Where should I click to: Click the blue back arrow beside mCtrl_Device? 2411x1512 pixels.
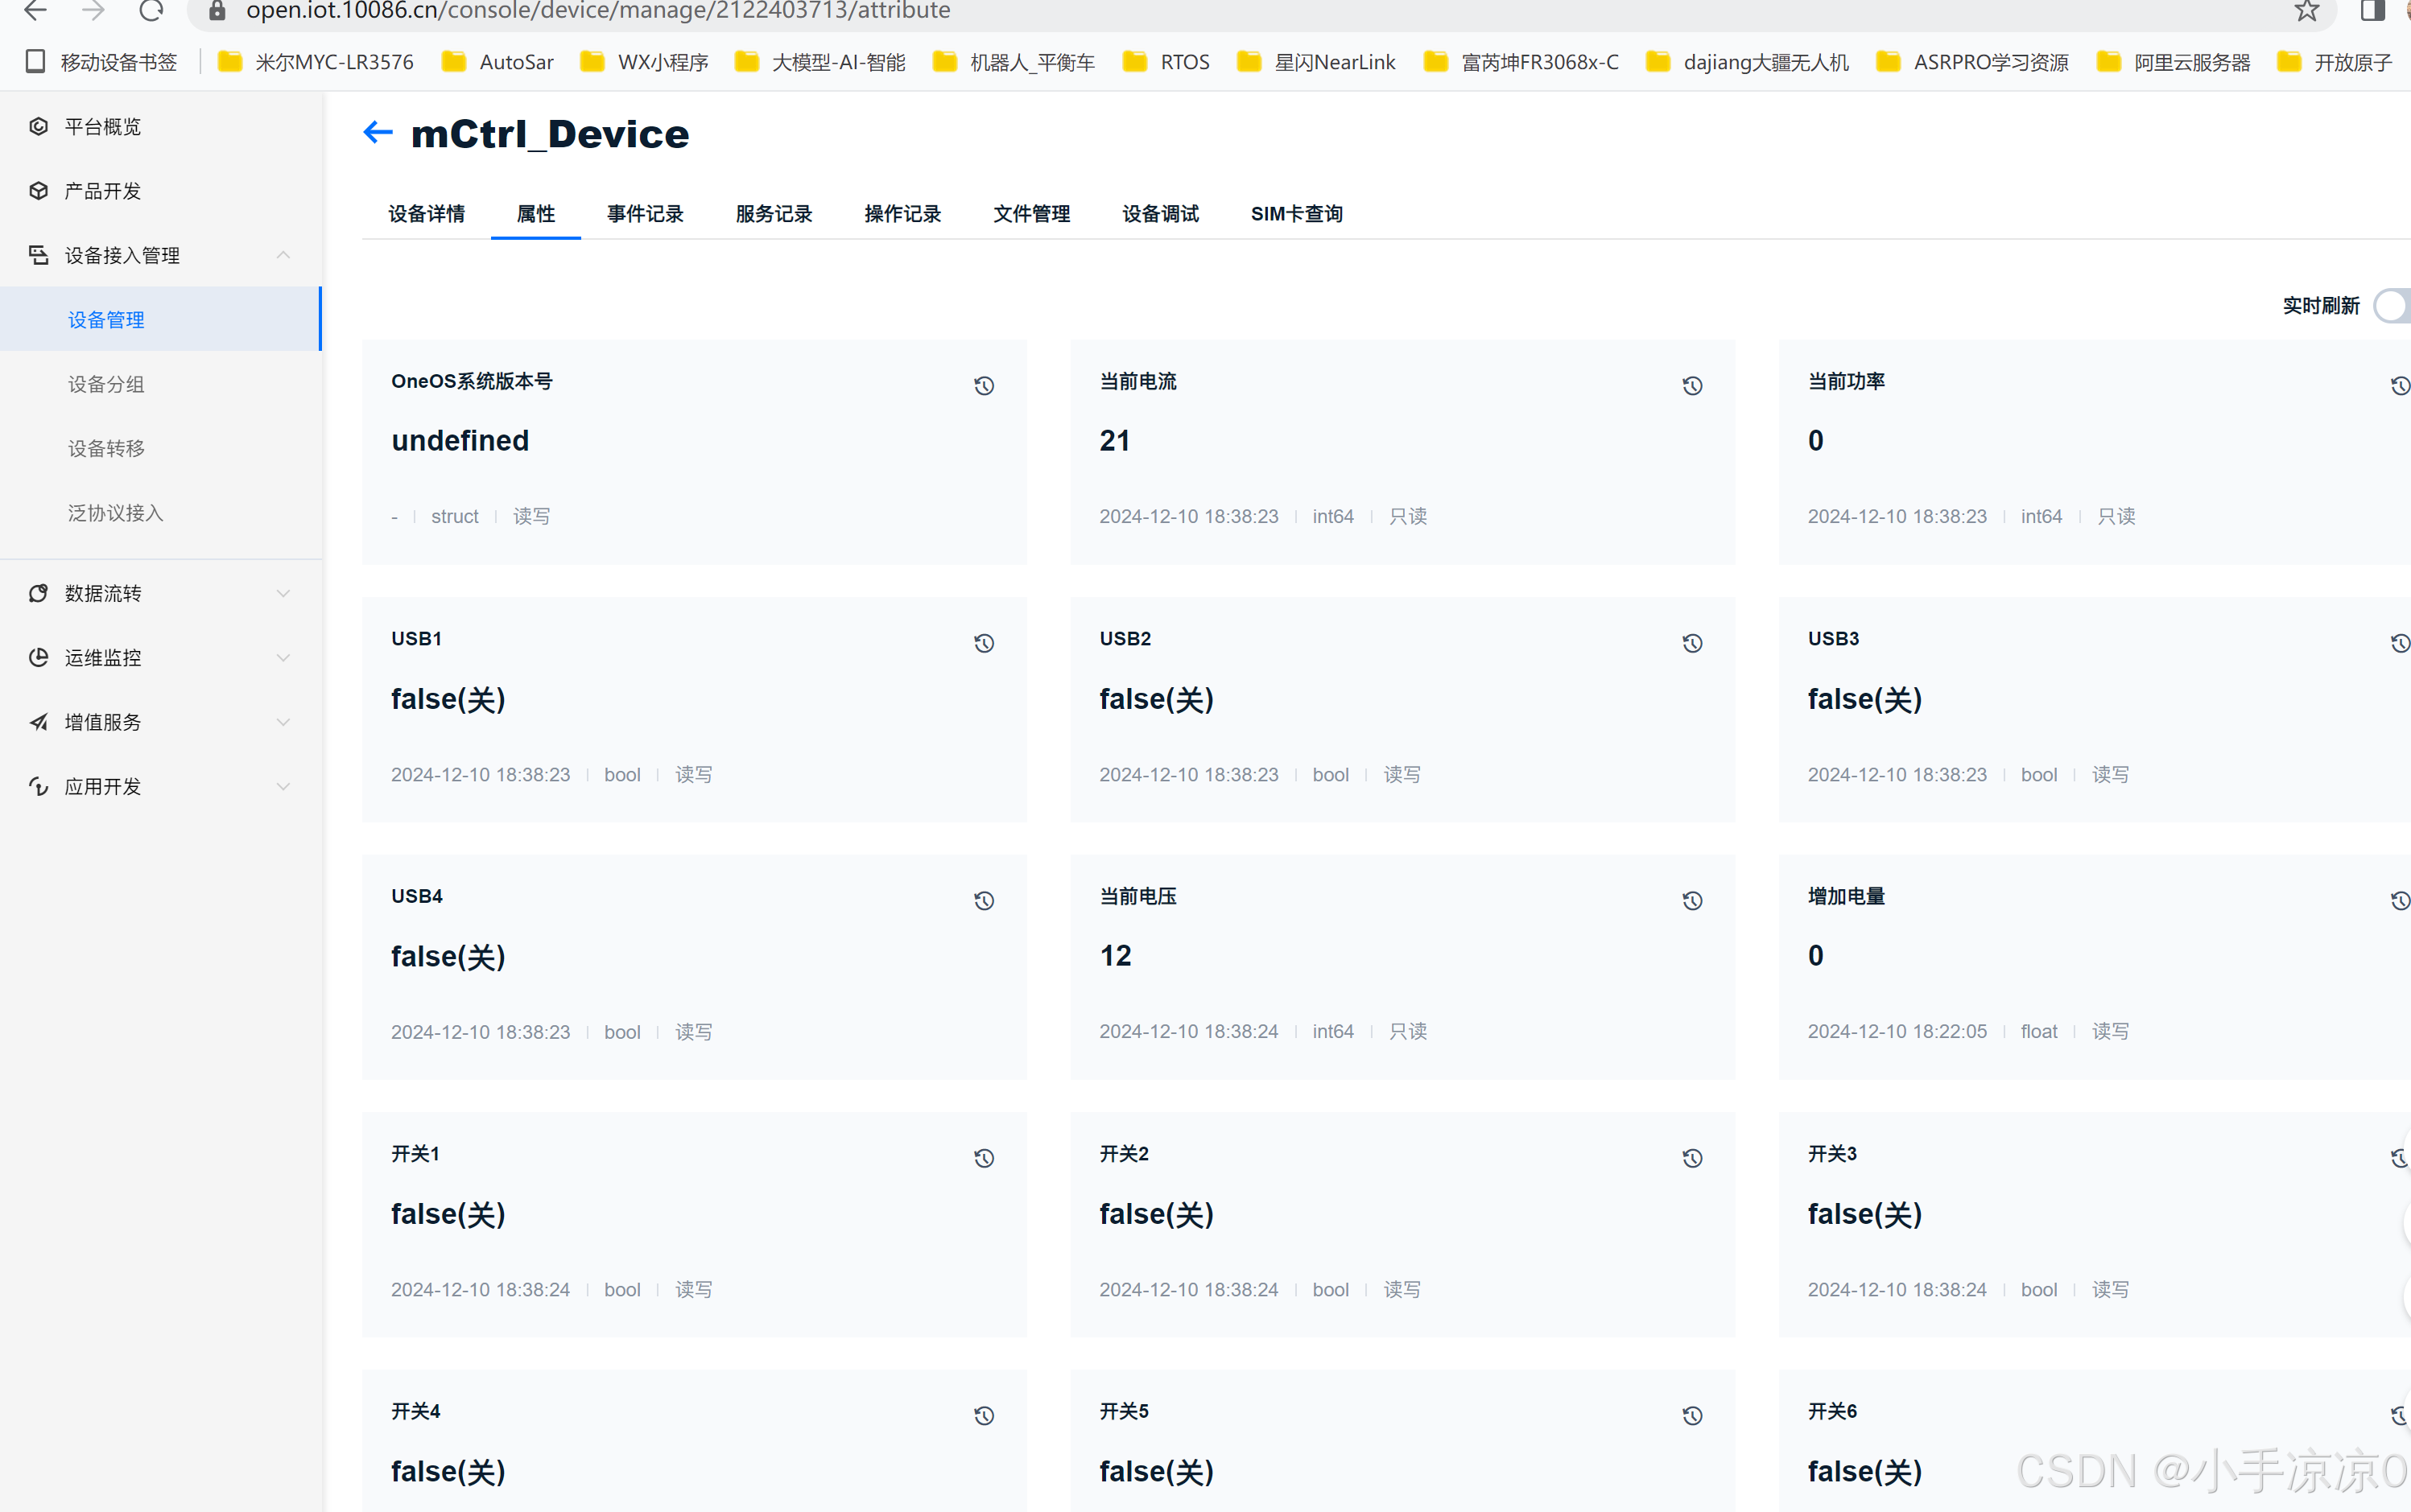[x=378, y=132]
